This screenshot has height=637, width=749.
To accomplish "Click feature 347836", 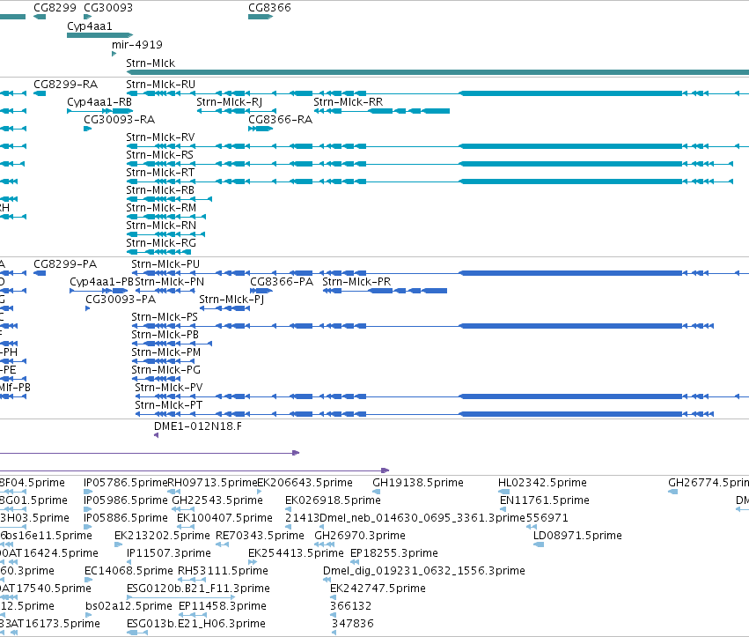I will point(353,624).
